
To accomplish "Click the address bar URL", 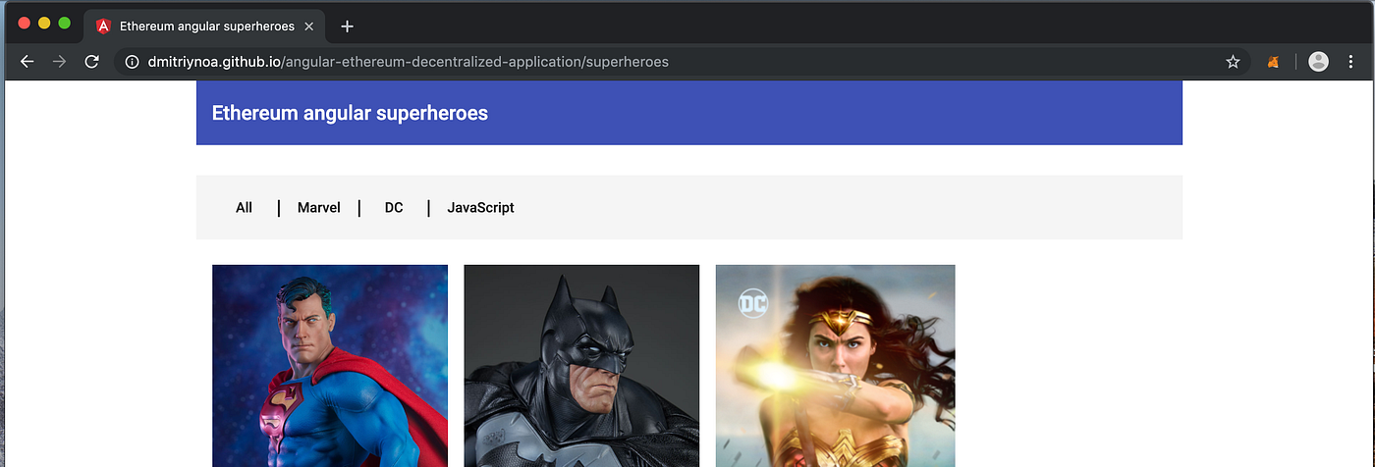I will [x=408, y=62].
